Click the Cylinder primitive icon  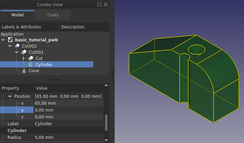pyautogui.click(x=31, y=64)
